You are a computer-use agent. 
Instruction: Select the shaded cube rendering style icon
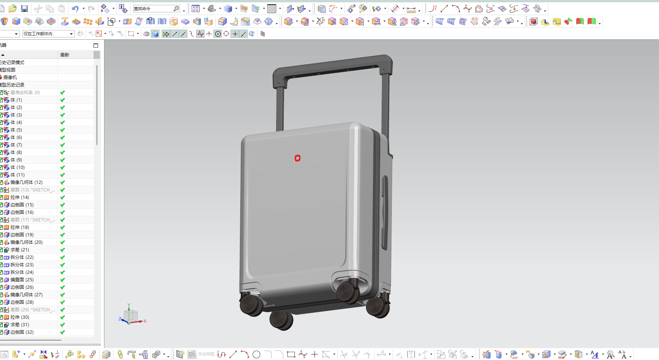[x=228, y=9]
